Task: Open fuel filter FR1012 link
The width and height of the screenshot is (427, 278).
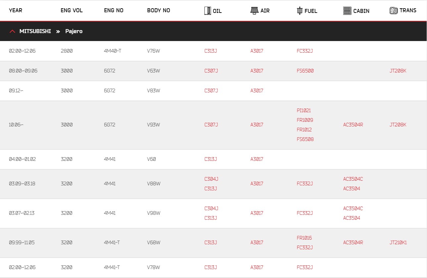Action: coord(304,130)
